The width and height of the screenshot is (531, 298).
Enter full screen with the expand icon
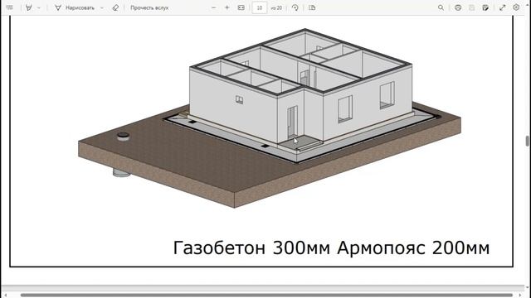[x=503, y=7]
